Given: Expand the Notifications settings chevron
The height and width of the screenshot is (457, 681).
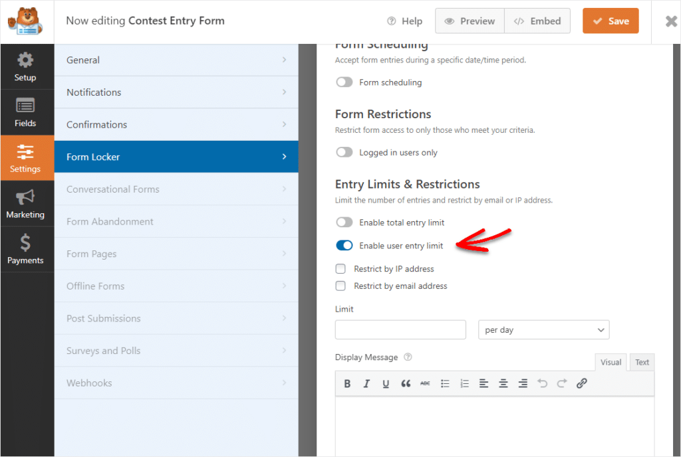Looking at the screenshot, I should [284, 92].
